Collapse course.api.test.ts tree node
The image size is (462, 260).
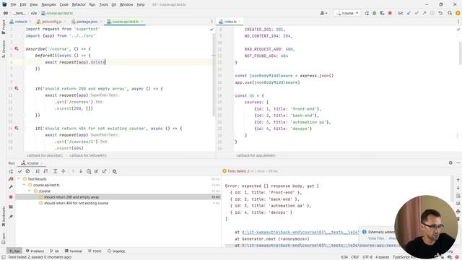coord(24,185)
